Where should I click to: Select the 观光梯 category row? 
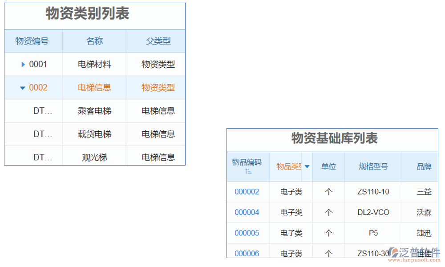tap(94, 157)
